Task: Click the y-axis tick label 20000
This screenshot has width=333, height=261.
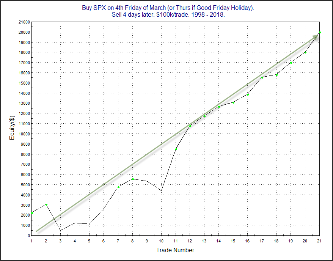Action: pyautogui.click(x=24, y=32)
